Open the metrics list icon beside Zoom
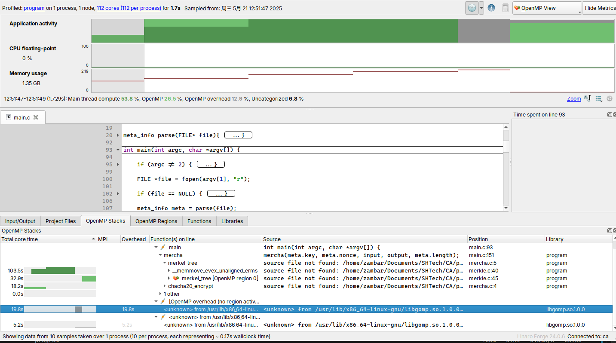The width and height of the screenshot is (616, 343). click(x=598, y=98)
